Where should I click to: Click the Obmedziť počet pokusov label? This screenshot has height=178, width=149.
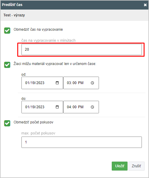[33, 122]
